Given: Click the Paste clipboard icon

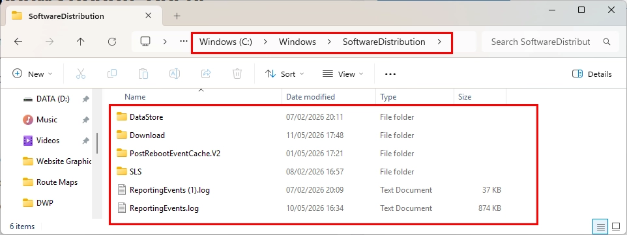Looking at the screenshot, I should click(x=143, y=74).
